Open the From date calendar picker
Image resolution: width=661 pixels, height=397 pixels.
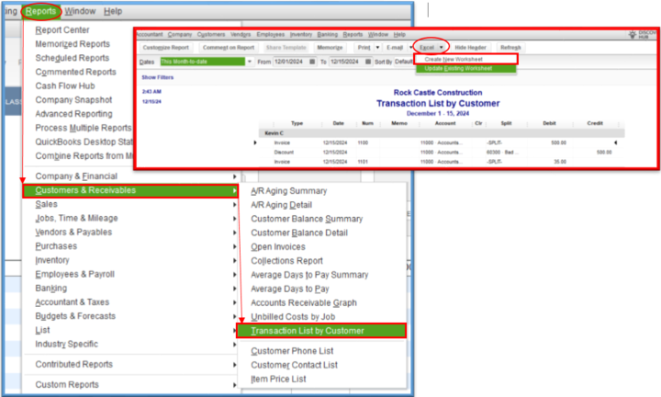coord(312,62)
